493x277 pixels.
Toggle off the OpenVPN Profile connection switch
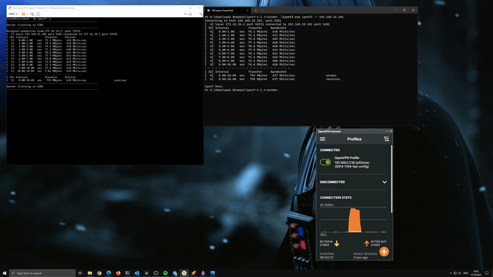pos(325,162)
